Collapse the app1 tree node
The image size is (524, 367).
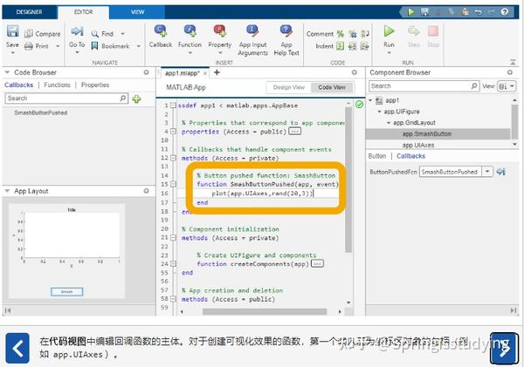(x=370, y=100)
